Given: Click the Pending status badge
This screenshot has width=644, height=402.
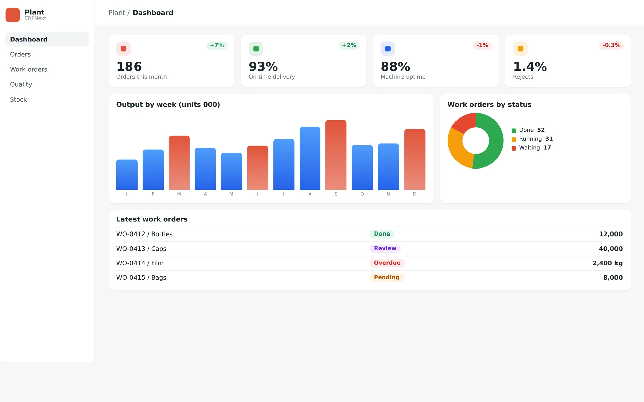Looking at the screenshot, I should tap(387, 277).
